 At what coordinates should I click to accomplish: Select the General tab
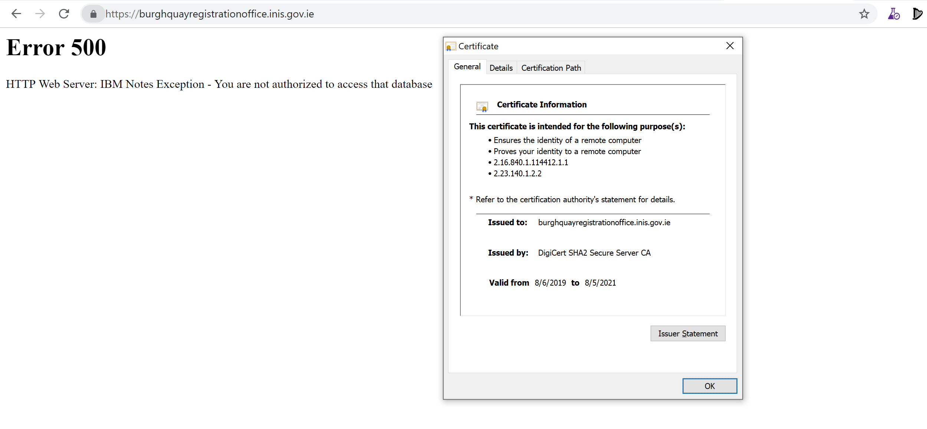click(467, 67)
